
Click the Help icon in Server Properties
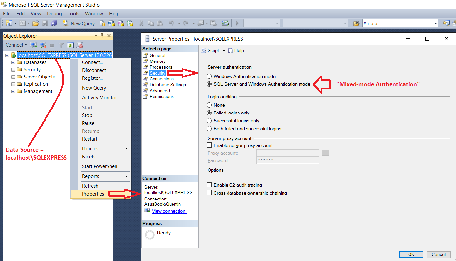[236, 50]
